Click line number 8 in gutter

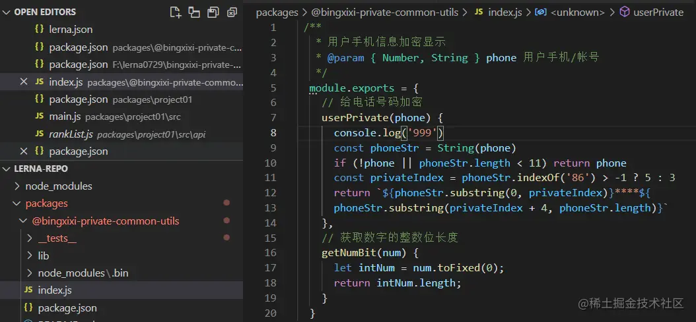[273, 133]
